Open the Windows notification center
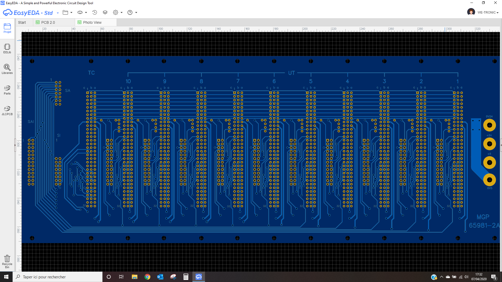 pos(494,277)
